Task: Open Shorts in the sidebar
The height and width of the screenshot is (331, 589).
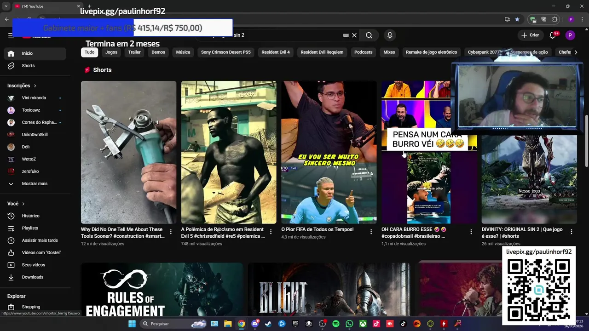Action: click(35, 66)
